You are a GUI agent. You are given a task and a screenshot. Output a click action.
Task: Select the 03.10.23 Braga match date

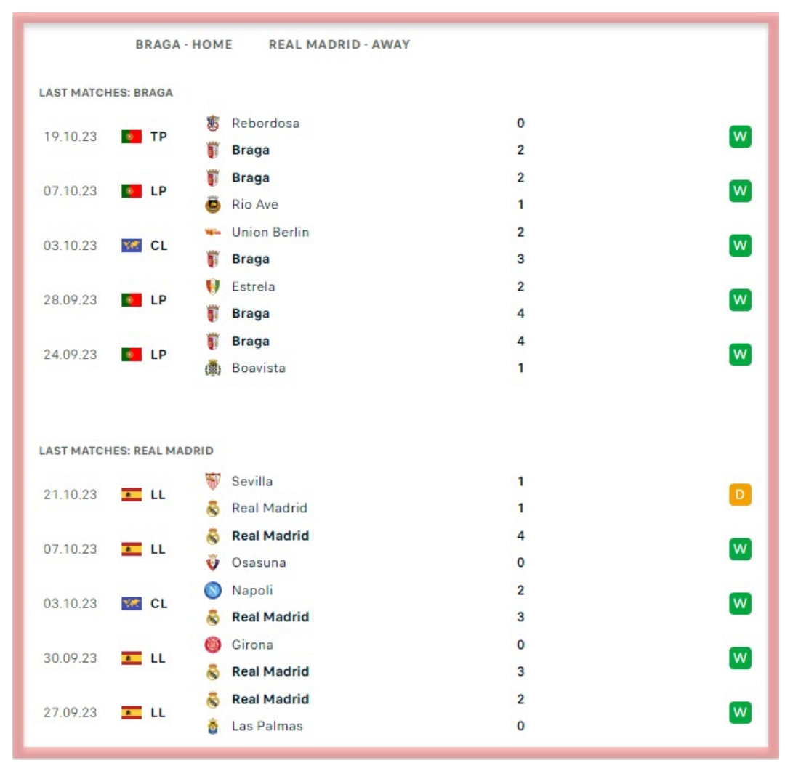[x=70, y=246]
